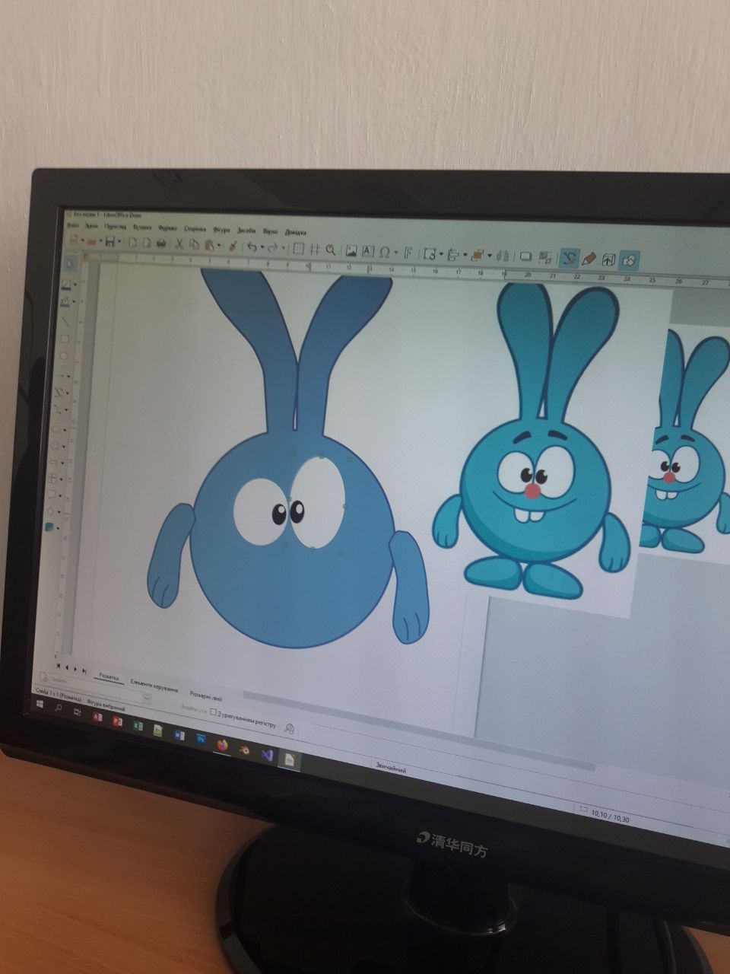This screenshot has height=974, width=730.
Task: Open the Довідка menu
Action: pyautogui.click(x=295, y=232)
